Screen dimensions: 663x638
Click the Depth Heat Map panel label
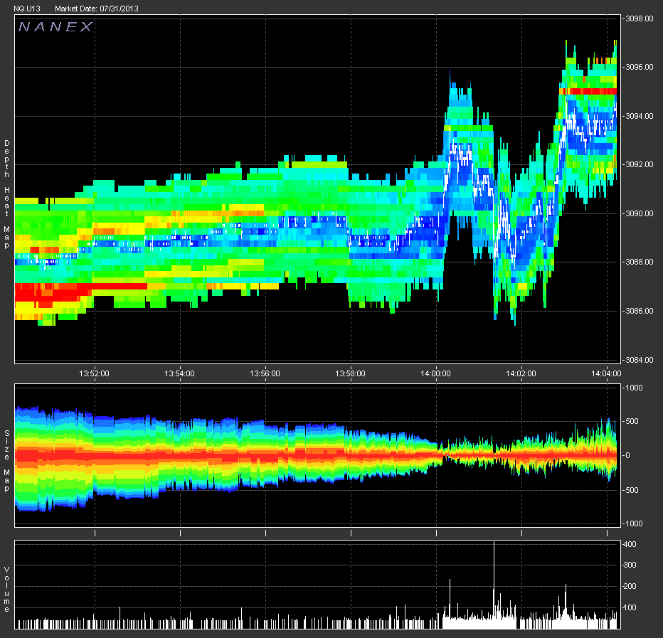[7, 194]
